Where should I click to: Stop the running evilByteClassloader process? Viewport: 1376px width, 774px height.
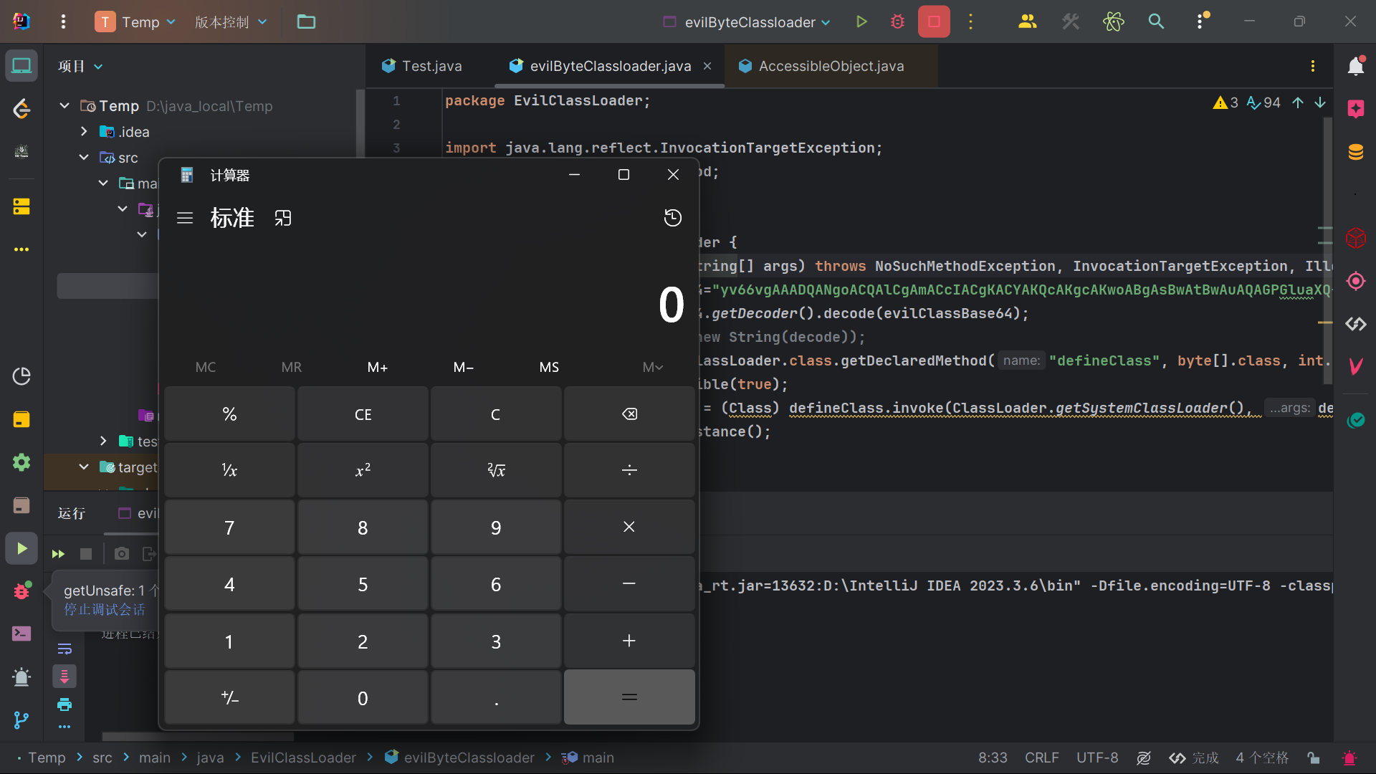(x=934, y=22)
